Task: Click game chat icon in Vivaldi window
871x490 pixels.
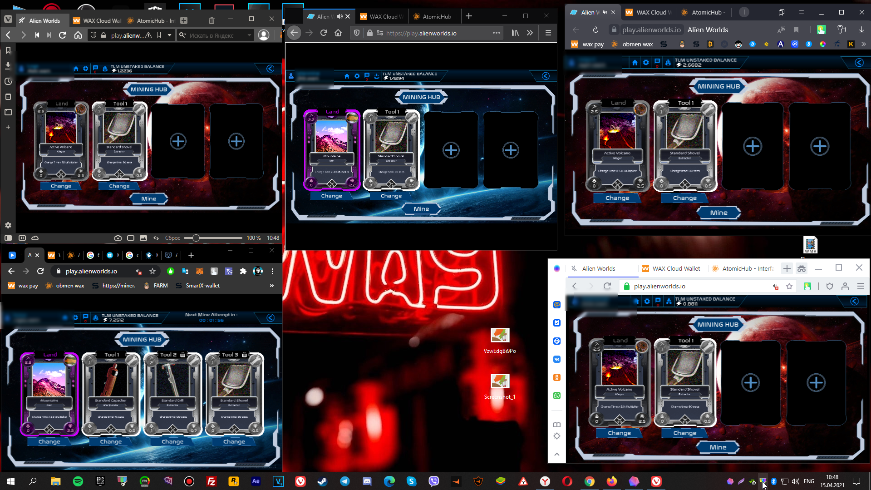Action: click(95, 68)
